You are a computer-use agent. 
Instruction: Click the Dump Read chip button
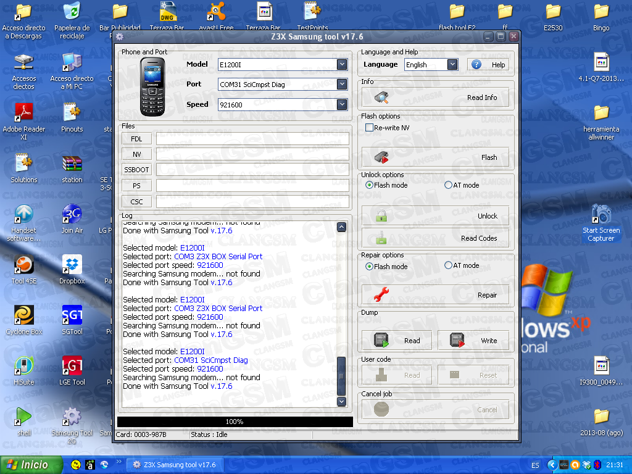click(x=397, y=341)
